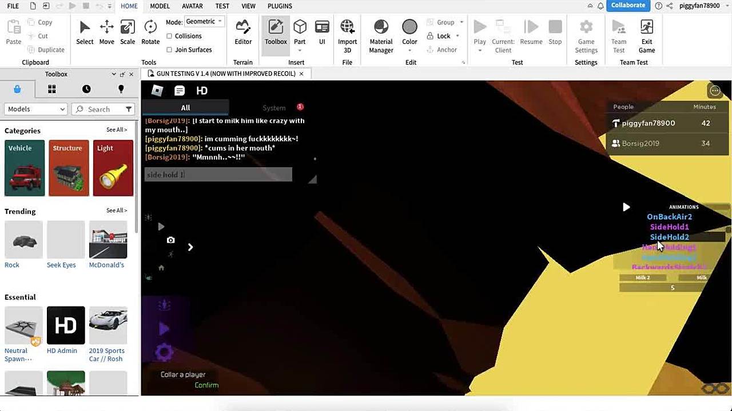Open the PLUGINS ribbon tab
The image size is (732, 411).
280,6
